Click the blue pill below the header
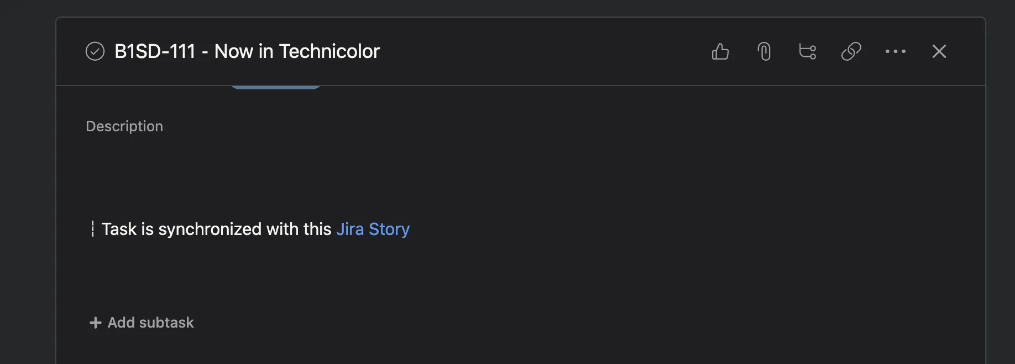1015x364 pixels. (x=275, y=87)
